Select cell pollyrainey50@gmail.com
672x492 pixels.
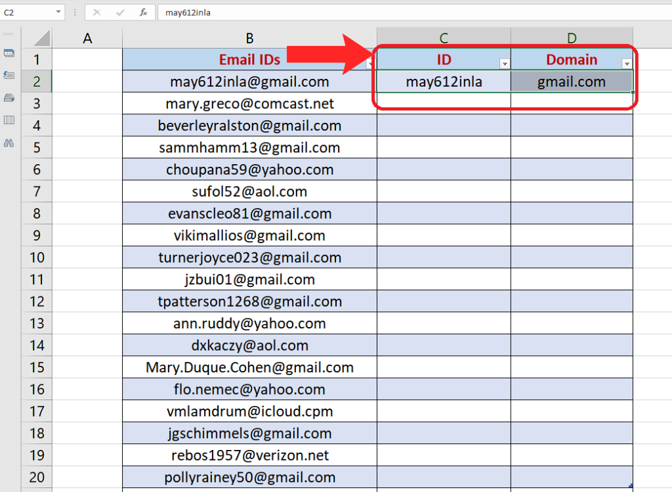pyautogui.click(x=249, y=477)
